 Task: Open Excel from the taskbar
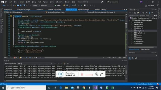click(112, 88)
